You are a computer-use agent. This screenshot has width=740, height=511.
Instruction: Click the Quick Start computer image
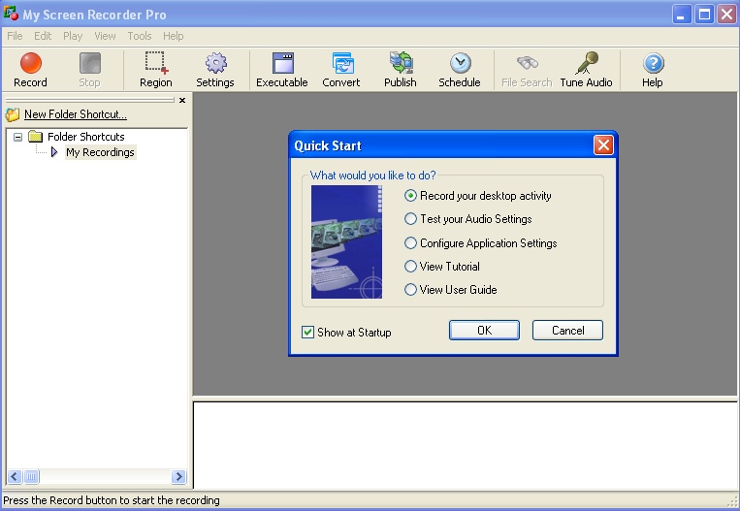tap(346, 241)
